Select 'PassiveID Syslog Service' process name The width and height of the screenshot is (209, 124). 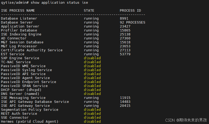27,70
